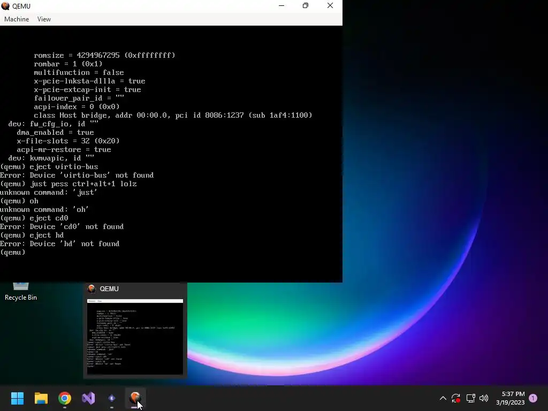
Task: Minimize the QEMU window
Action: point(281,5)
